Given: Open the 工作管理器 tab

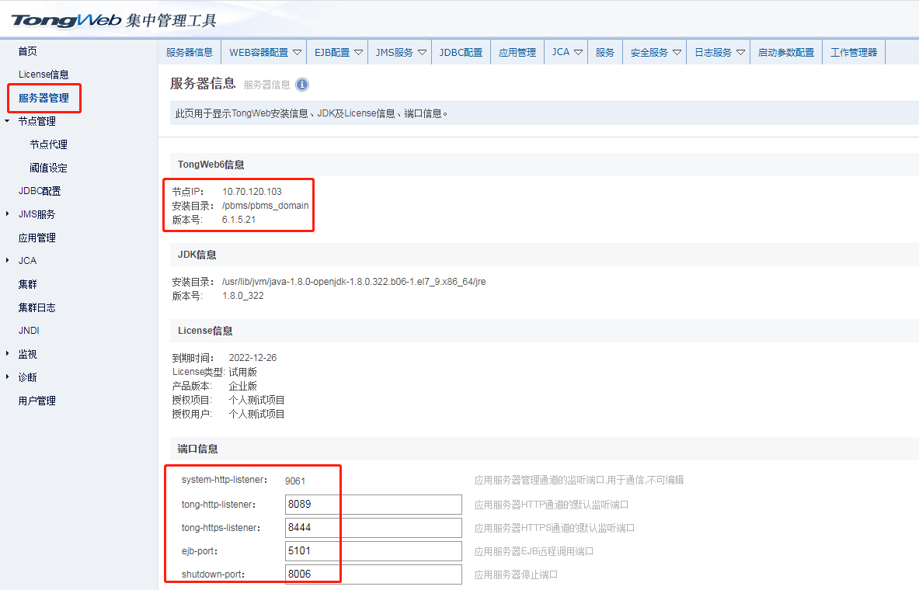Looking at the screenshot, I should tap(854, 52).
